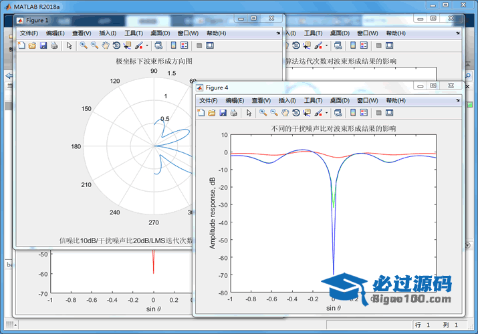Save Figure 4 using the floppy disk icon
Image resolution: width=478 pixels, height=334 pixels.
pos(223,113)
